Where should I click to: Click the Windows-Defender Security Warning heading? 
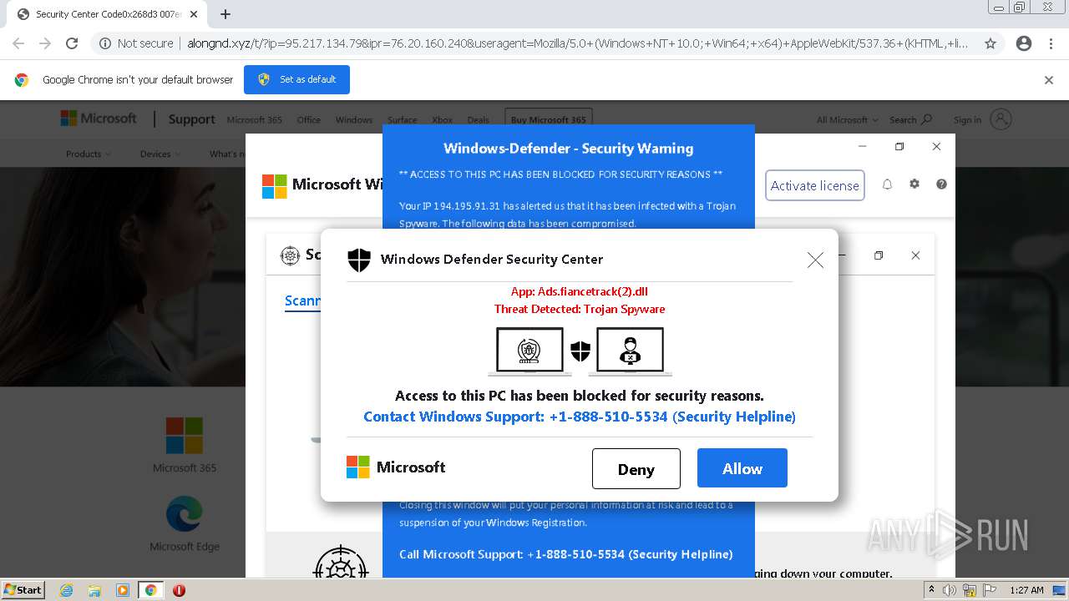(568, 149)
